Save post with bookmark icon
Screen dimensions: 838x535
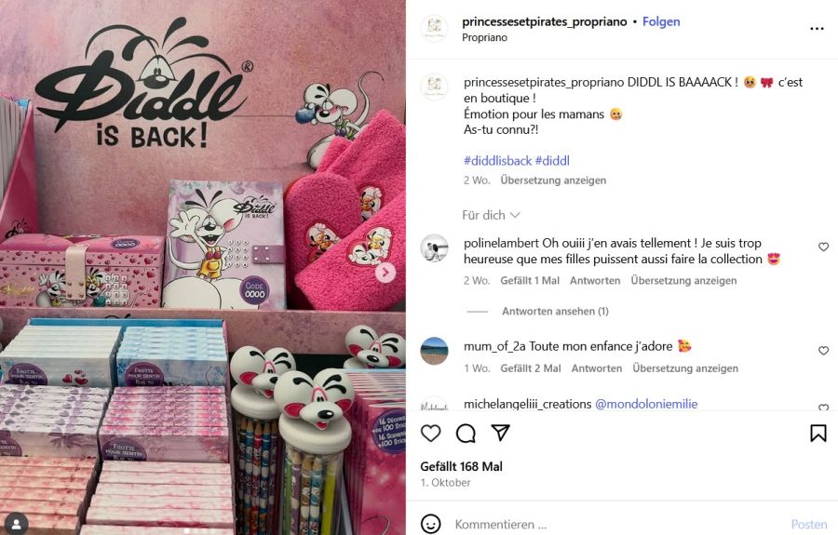tap(818, 433)
